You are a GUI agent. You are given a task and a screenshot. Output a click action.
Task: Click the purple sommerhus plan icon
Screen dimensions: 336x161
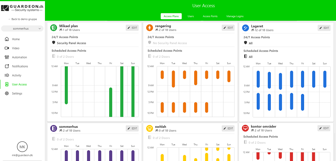(x=53, y=128)
